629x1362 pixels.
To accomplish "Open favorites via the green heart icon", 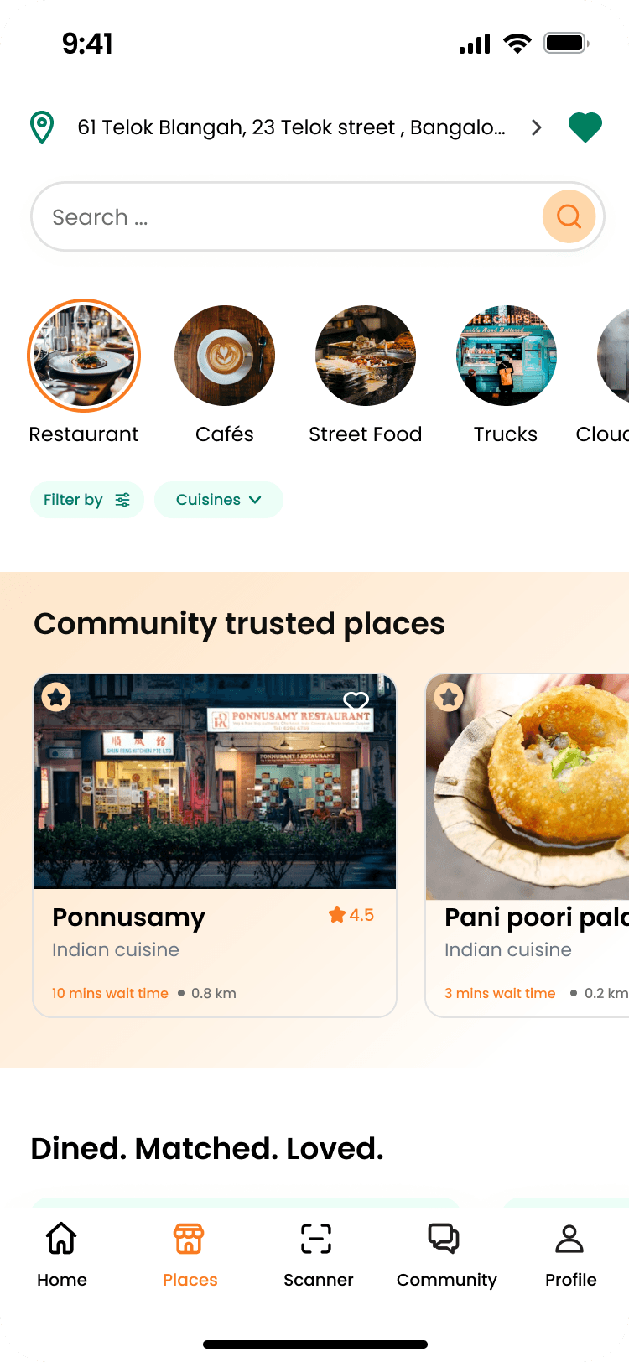I will (585, 127).
